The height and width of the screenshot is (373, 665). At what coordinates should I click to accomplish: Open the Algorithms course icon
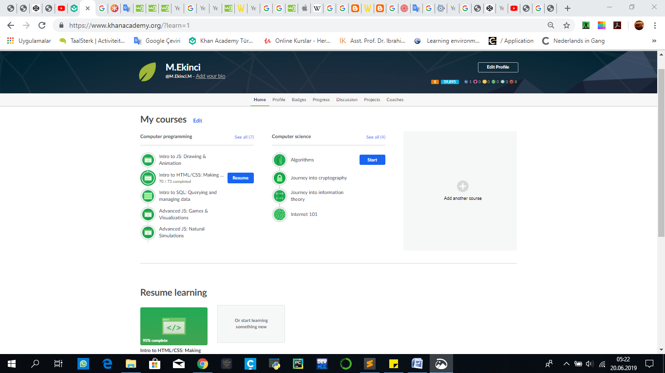(x=280, y=160)
